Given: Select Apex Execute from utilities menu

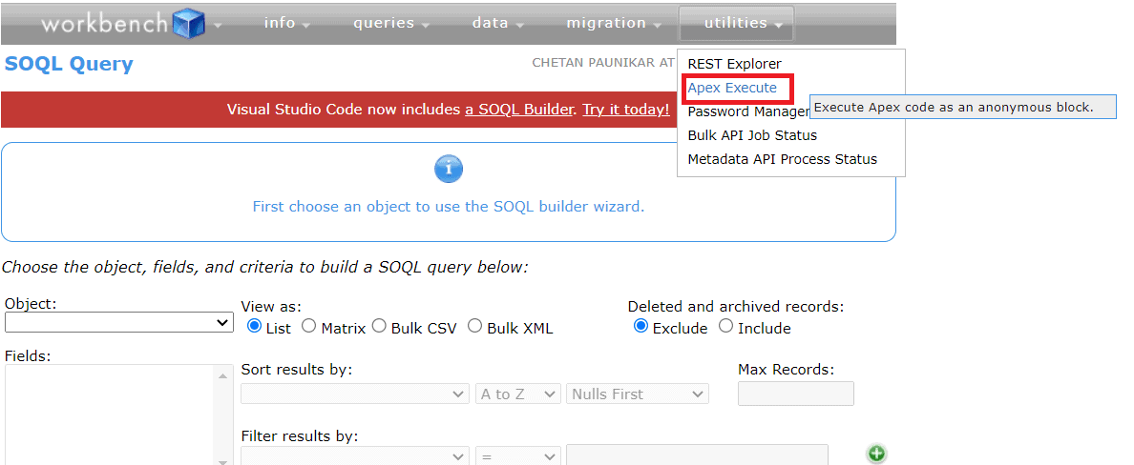Looking at the screenshot, I should point(732,89).
